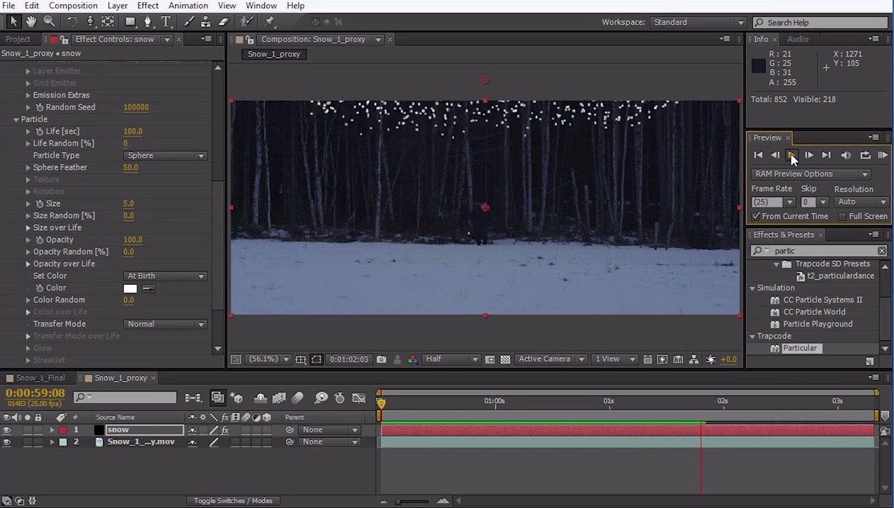Enable Motion Blur for the composition
894x508 pixels.
pos(299,397)
